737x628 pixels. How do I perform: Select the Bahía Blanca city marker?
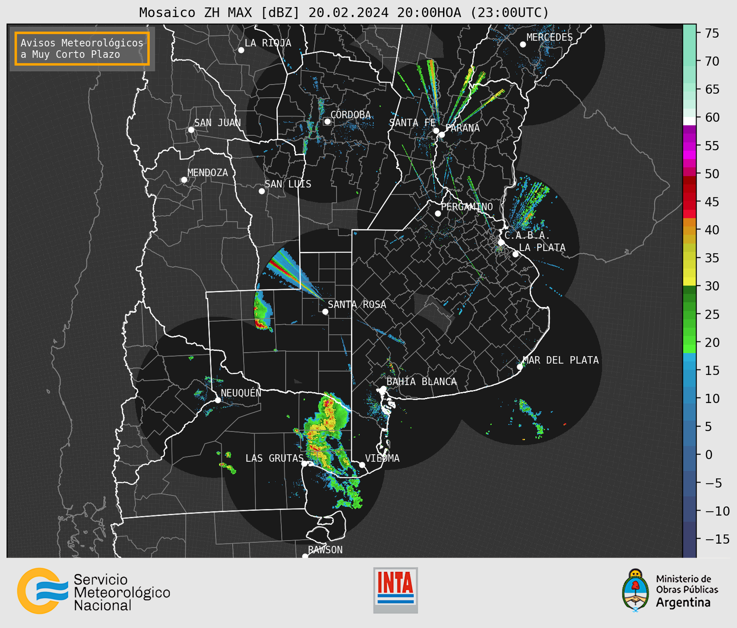point(383,389)
